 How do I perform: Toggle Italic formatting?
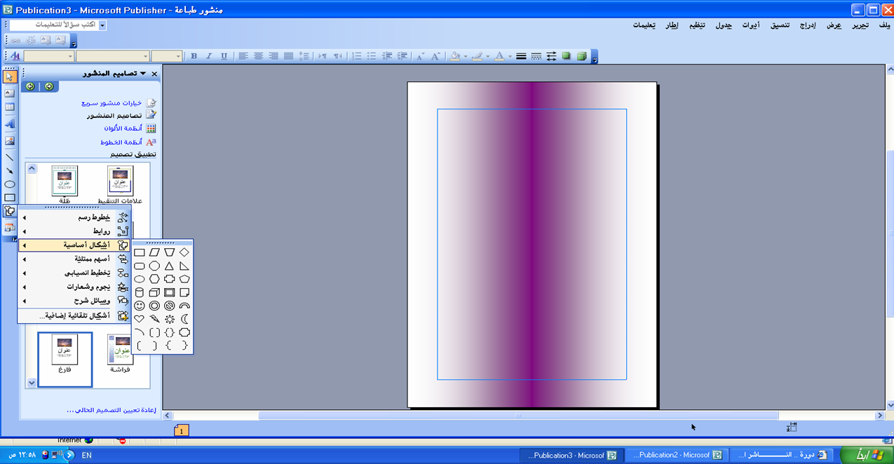[x=208, y=56]
